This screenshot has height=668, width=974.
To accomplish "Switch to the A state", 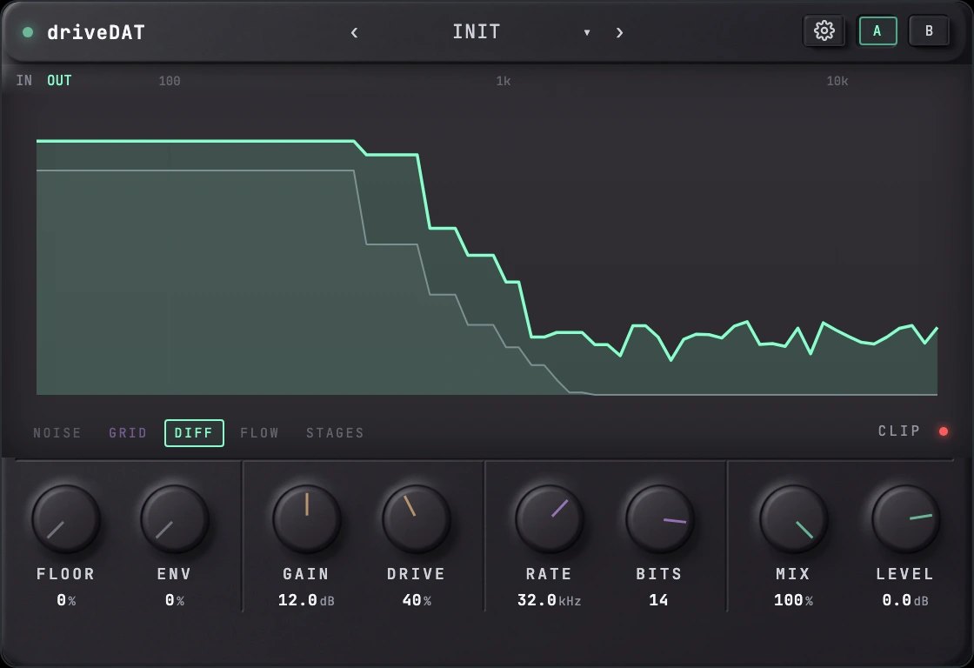I will click(877, 30).
